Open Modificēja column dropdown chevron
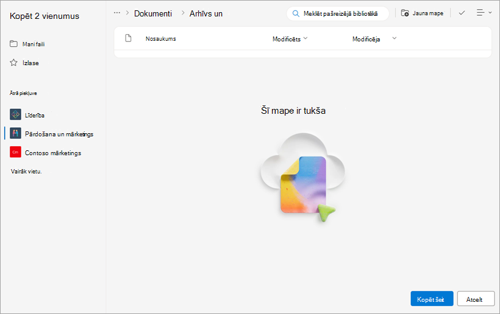Screen dimensions: 500x314 (394, 38)
